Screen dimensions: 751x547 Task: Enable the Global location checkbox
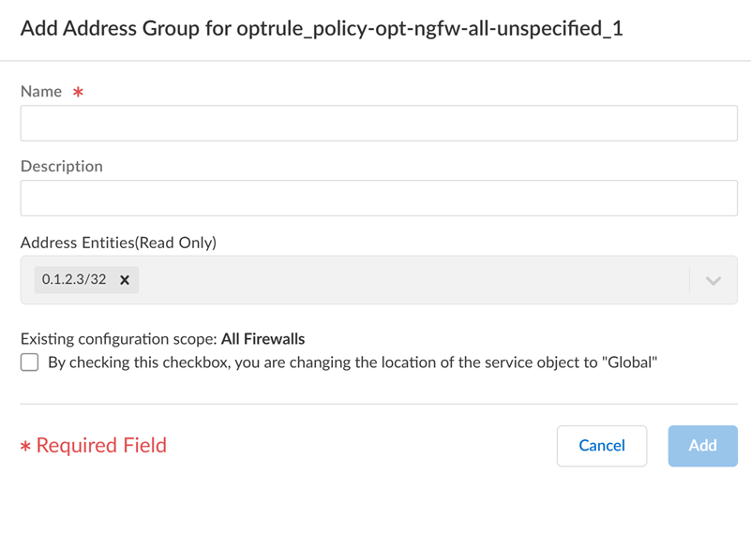point(30,362)
